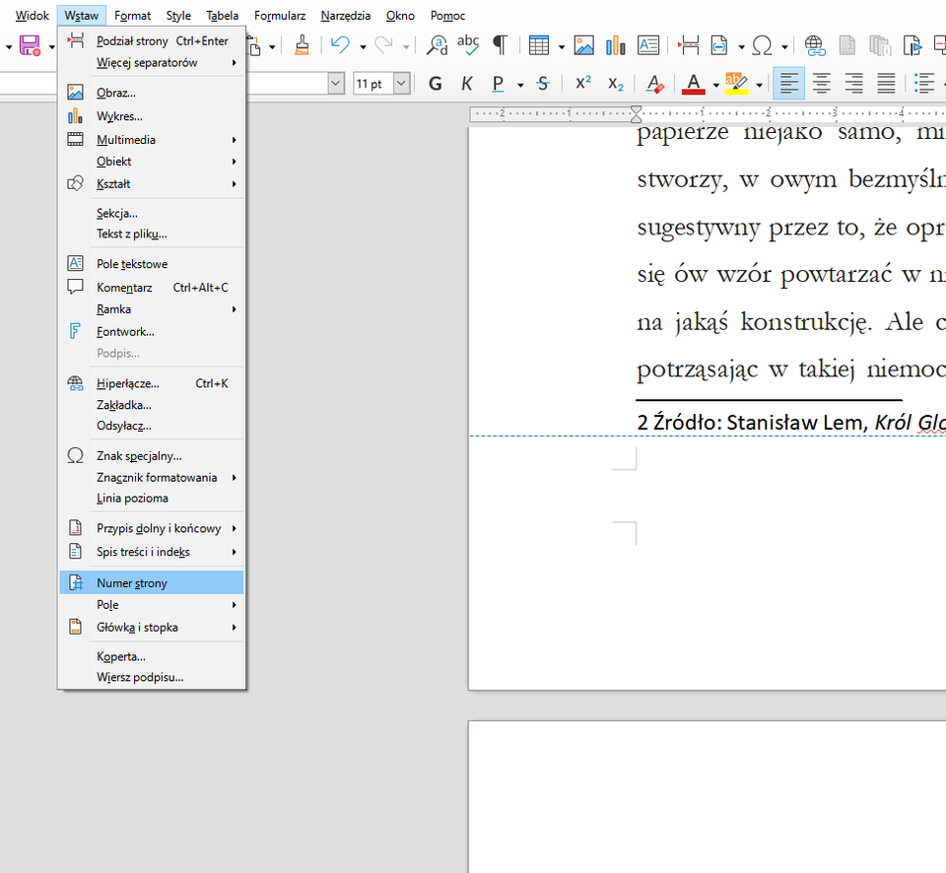Select Numer strony in the Wstaw menu
Image resolution: width=946 pixels, height=873 pixels.
click(x=133, y=581)
